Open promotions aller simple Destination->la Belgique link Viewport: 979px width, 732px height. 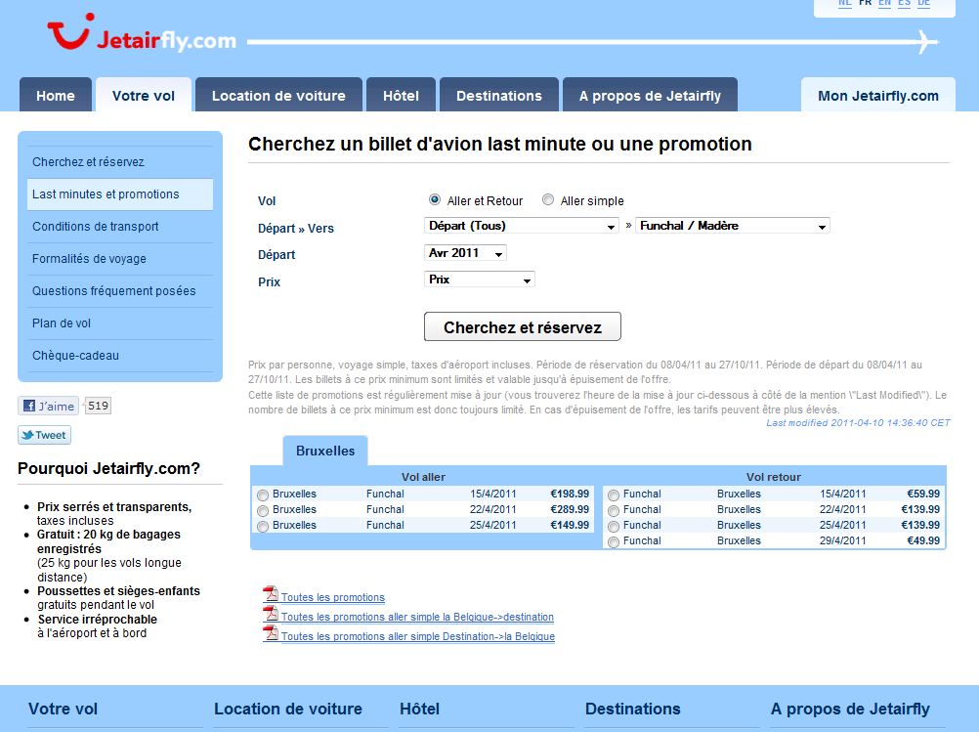[x=418, y=636]
